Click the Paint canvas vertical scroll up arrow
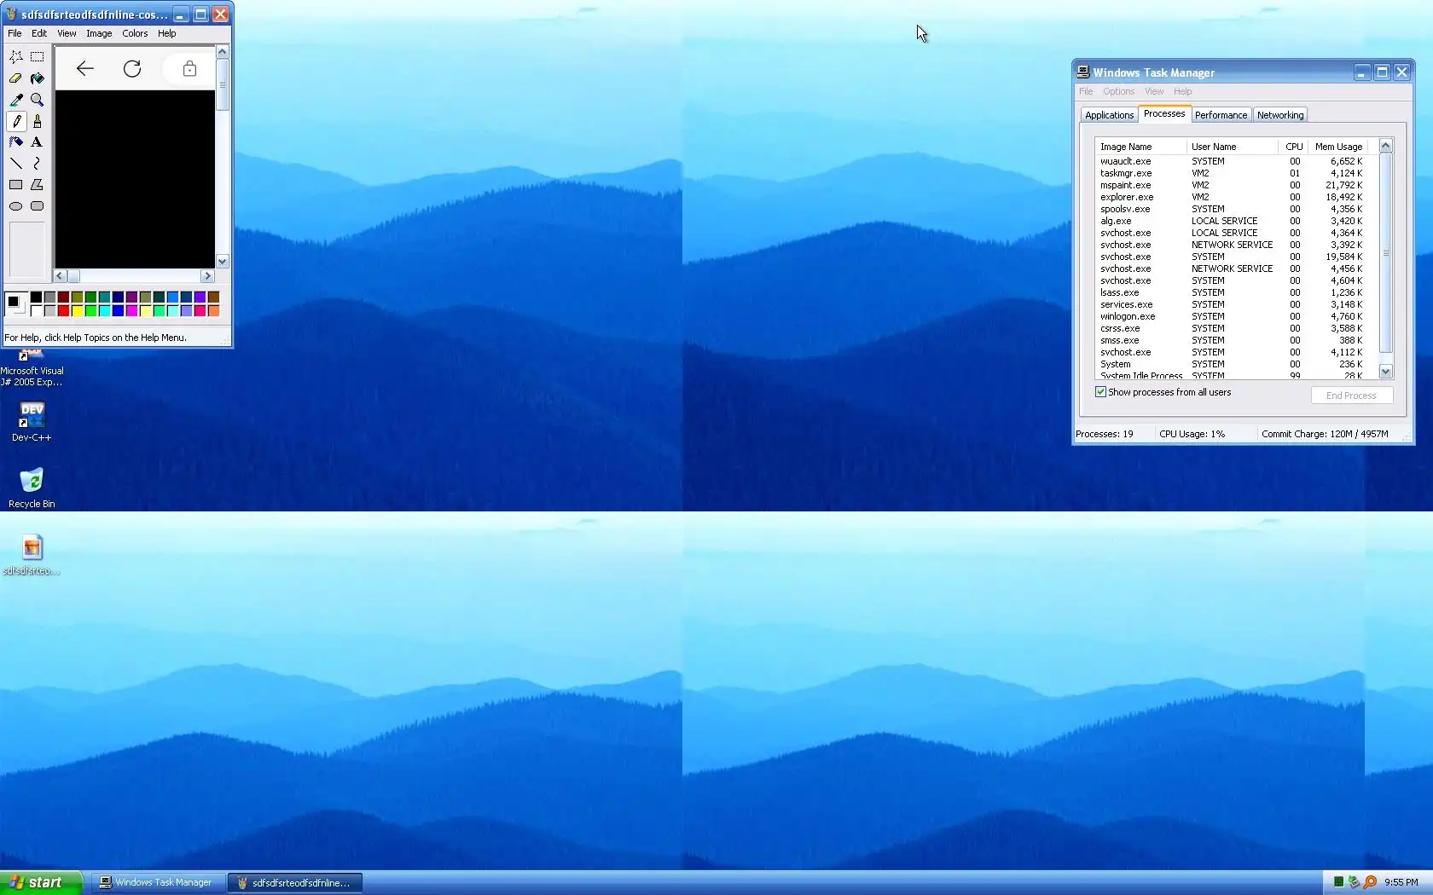 pyautogui.click(x=223, y=52)
